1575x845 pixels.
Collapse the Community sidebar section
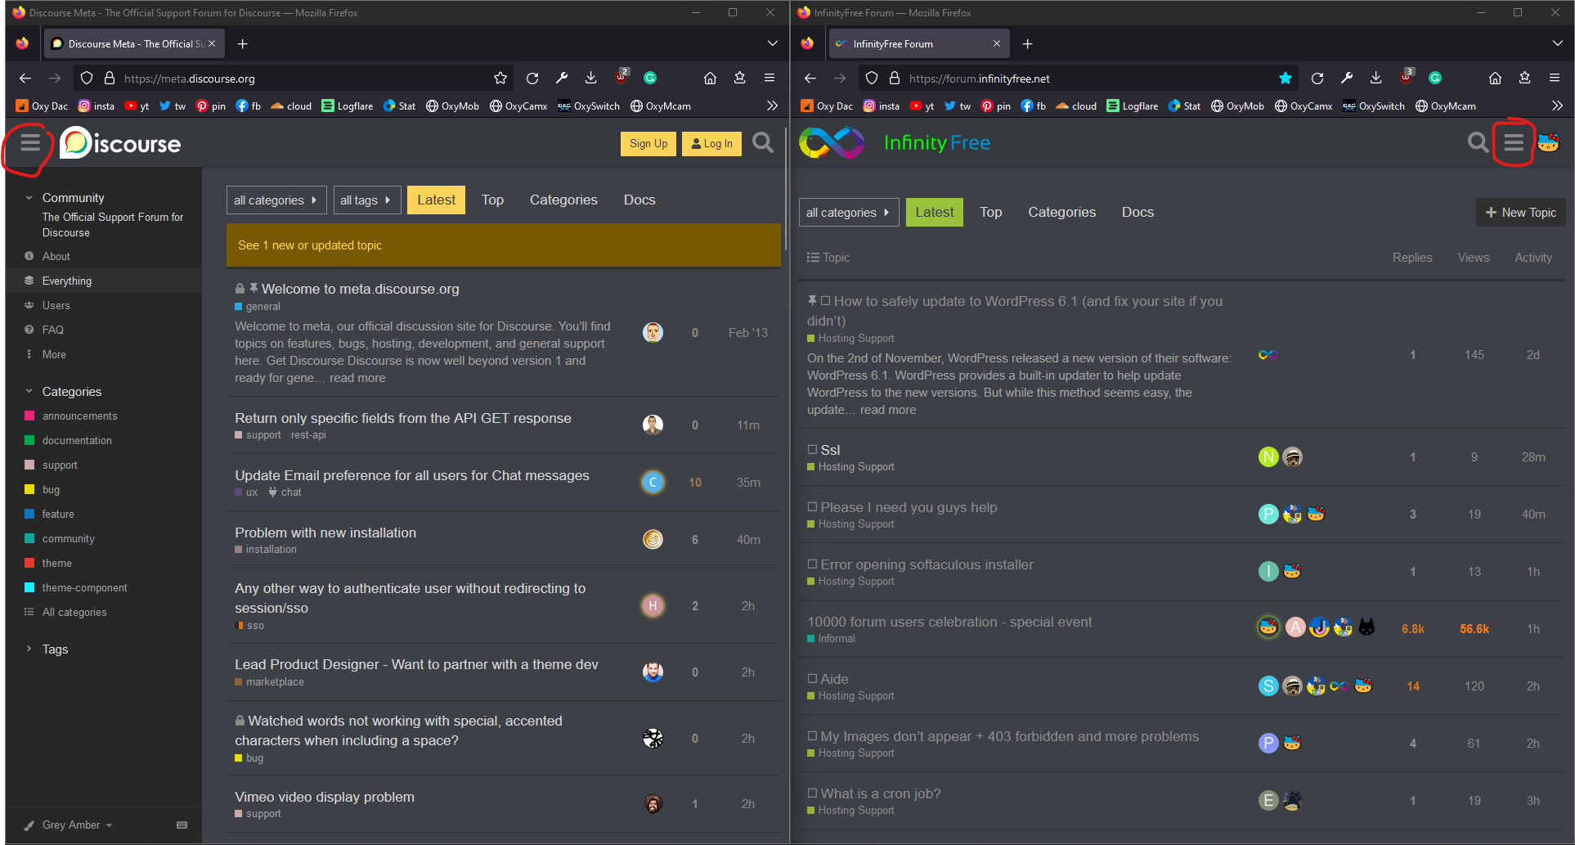pos(29,198)
